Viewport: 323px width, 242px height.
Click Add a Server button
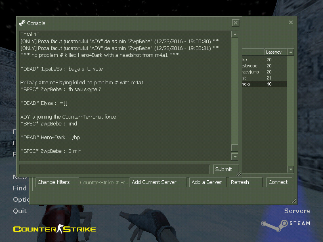pyautogui.click(x=206, y=182)
